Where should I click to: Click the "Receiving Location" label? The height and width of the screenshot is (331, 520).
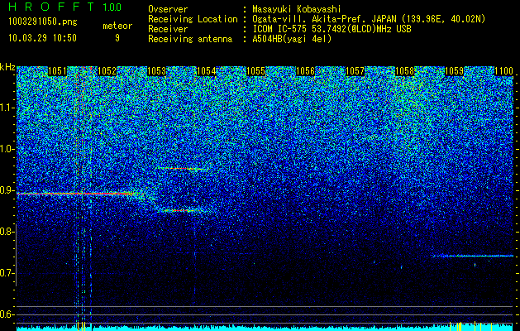pyautogui.click(x=193, y=19)
